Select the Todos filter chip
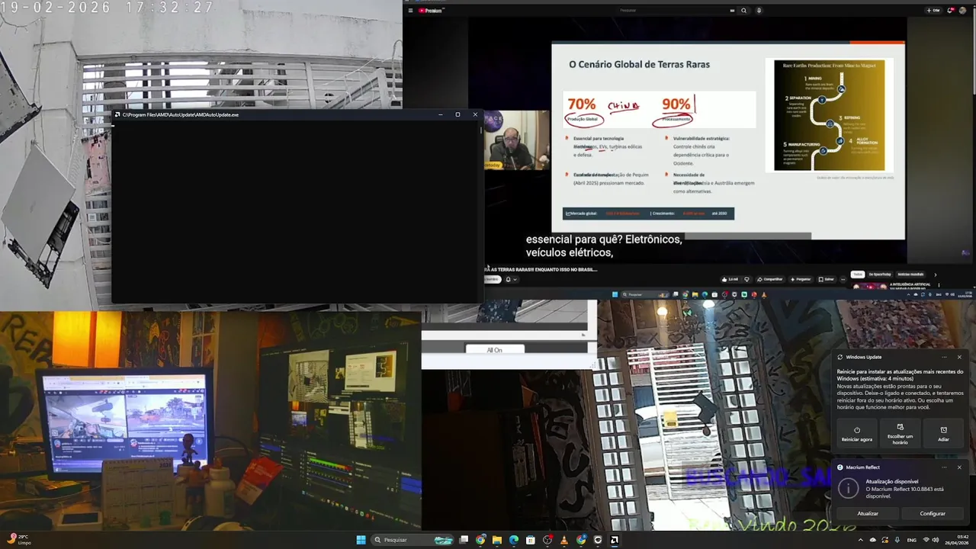Screen dimensions: 976x549 pyautogui.click(x=858, y=274)
